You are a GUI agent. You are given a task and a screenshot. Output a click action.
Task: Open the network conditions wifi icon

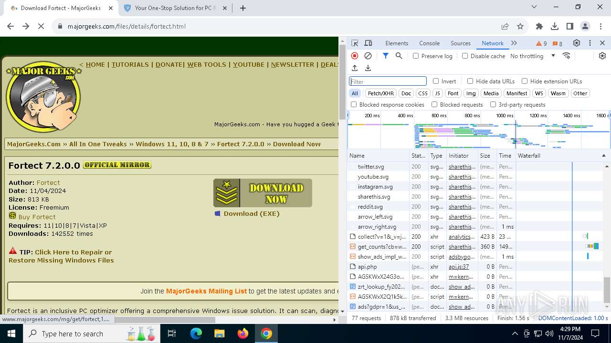tap(567, 56)
